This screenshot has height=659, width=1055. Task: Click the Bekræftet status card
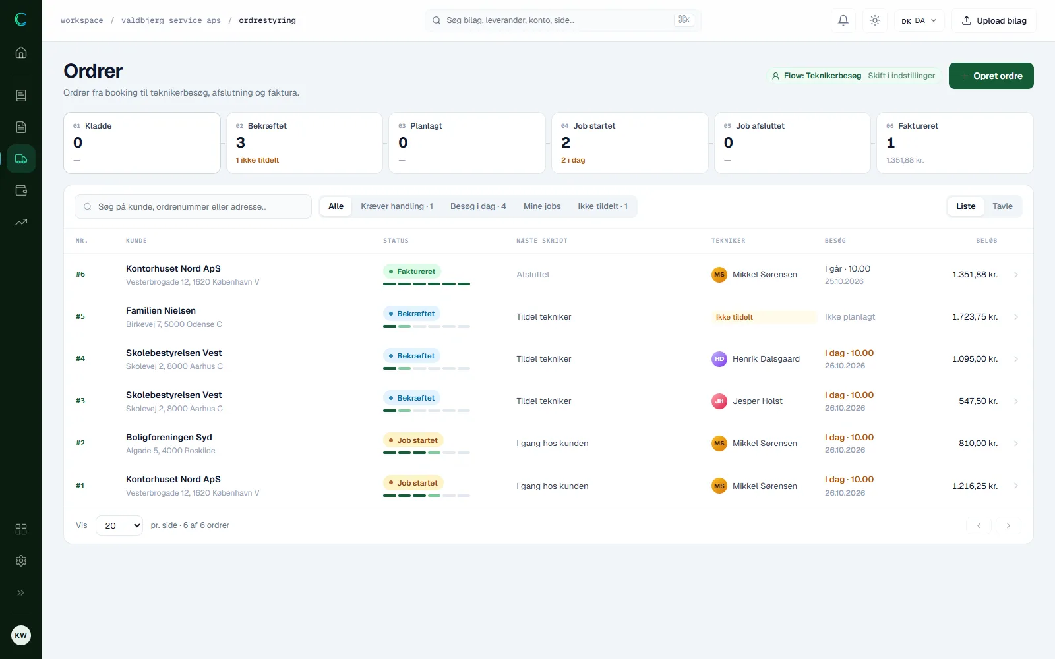point(305,143)
